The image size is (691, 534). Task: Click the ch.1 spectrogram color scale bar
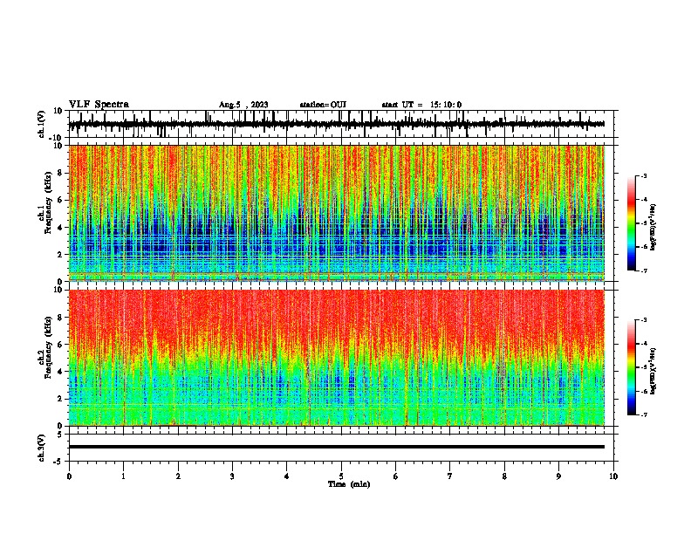pos(631,223)
